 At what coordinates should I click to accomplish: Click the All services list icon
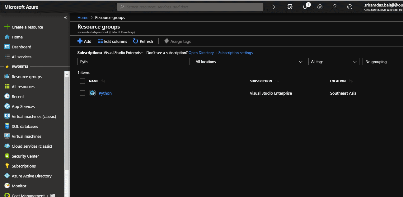[7, 57]
